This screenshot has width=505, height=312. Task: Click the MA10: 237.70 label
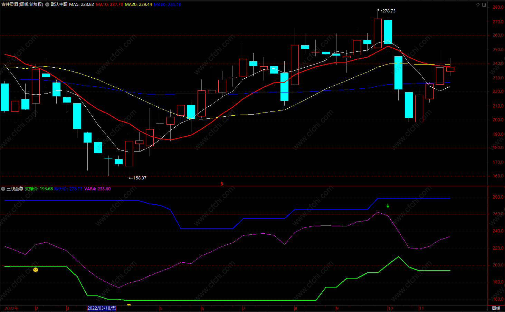tap(109, 4)
